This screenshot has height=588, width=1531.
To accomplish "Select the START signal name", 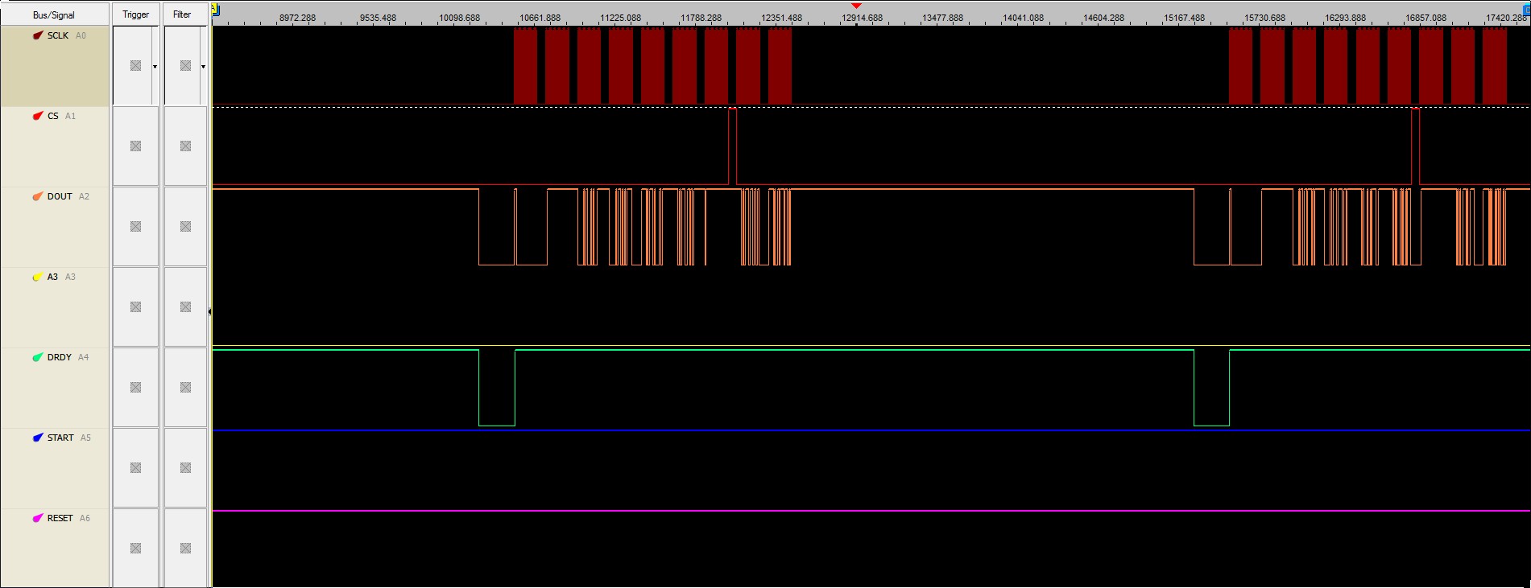I will pos(60,438).
